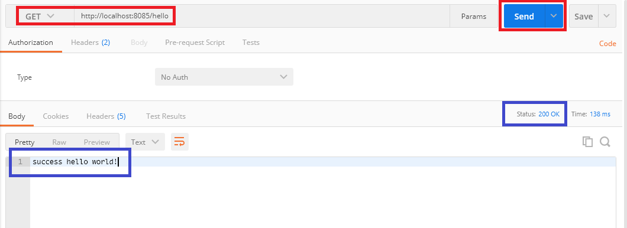Toggle the orange line-wrap icon
The width and height of the screenshot is (627, 228).
180,142
